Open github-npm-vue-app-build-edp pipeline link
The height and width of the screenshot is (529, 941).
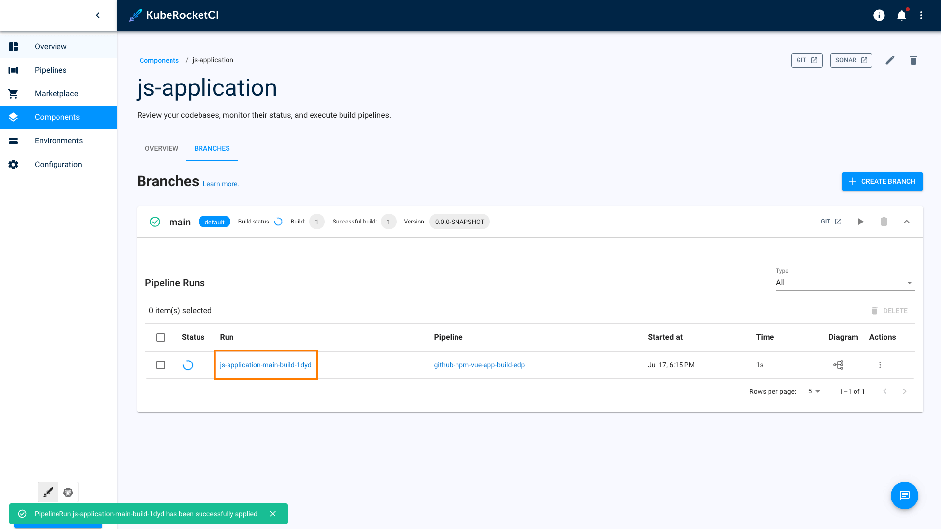[x=479, y=365]
